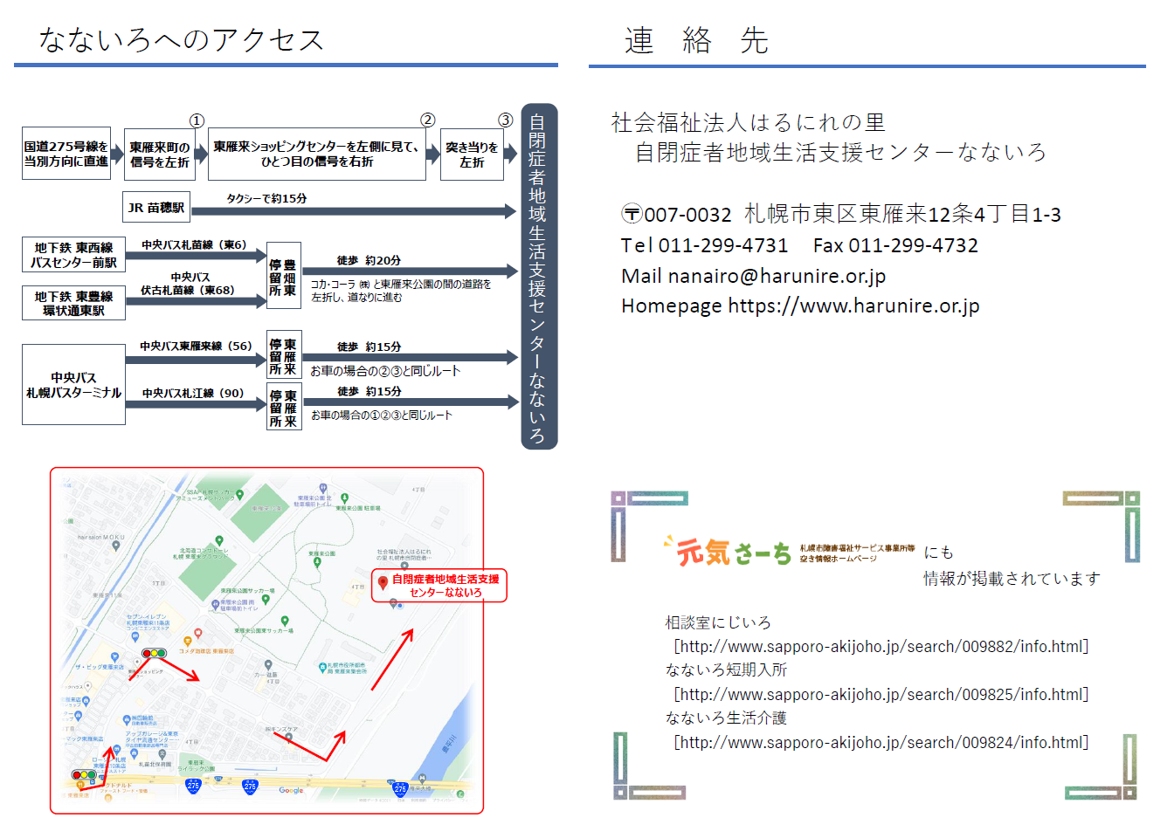
Task: Open the なないろ短期入所 URL ending 009825/info.html
Action: 880,695
